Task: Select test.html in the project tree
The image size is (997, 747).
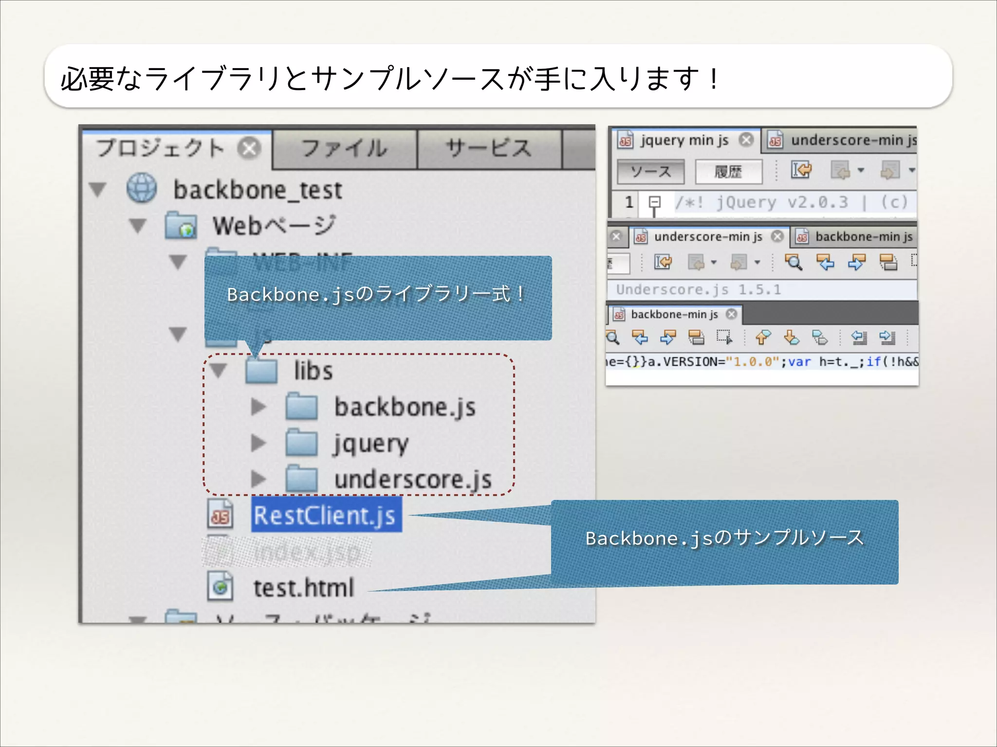Action: [304, 587]
